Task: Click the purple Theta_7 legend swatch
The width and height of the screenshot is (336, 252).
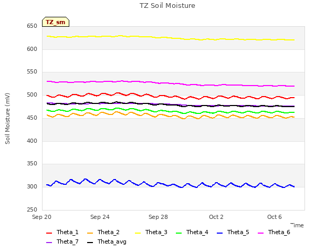Action: pyautogui.click(x=49, y=243)
